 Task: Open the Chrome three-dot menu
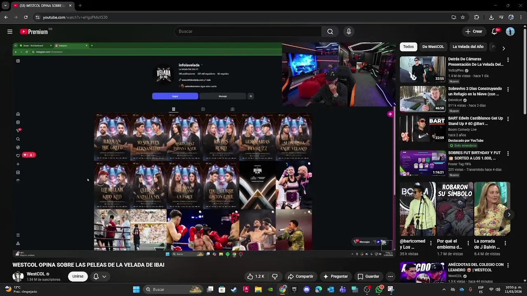[x=521, y=17]
